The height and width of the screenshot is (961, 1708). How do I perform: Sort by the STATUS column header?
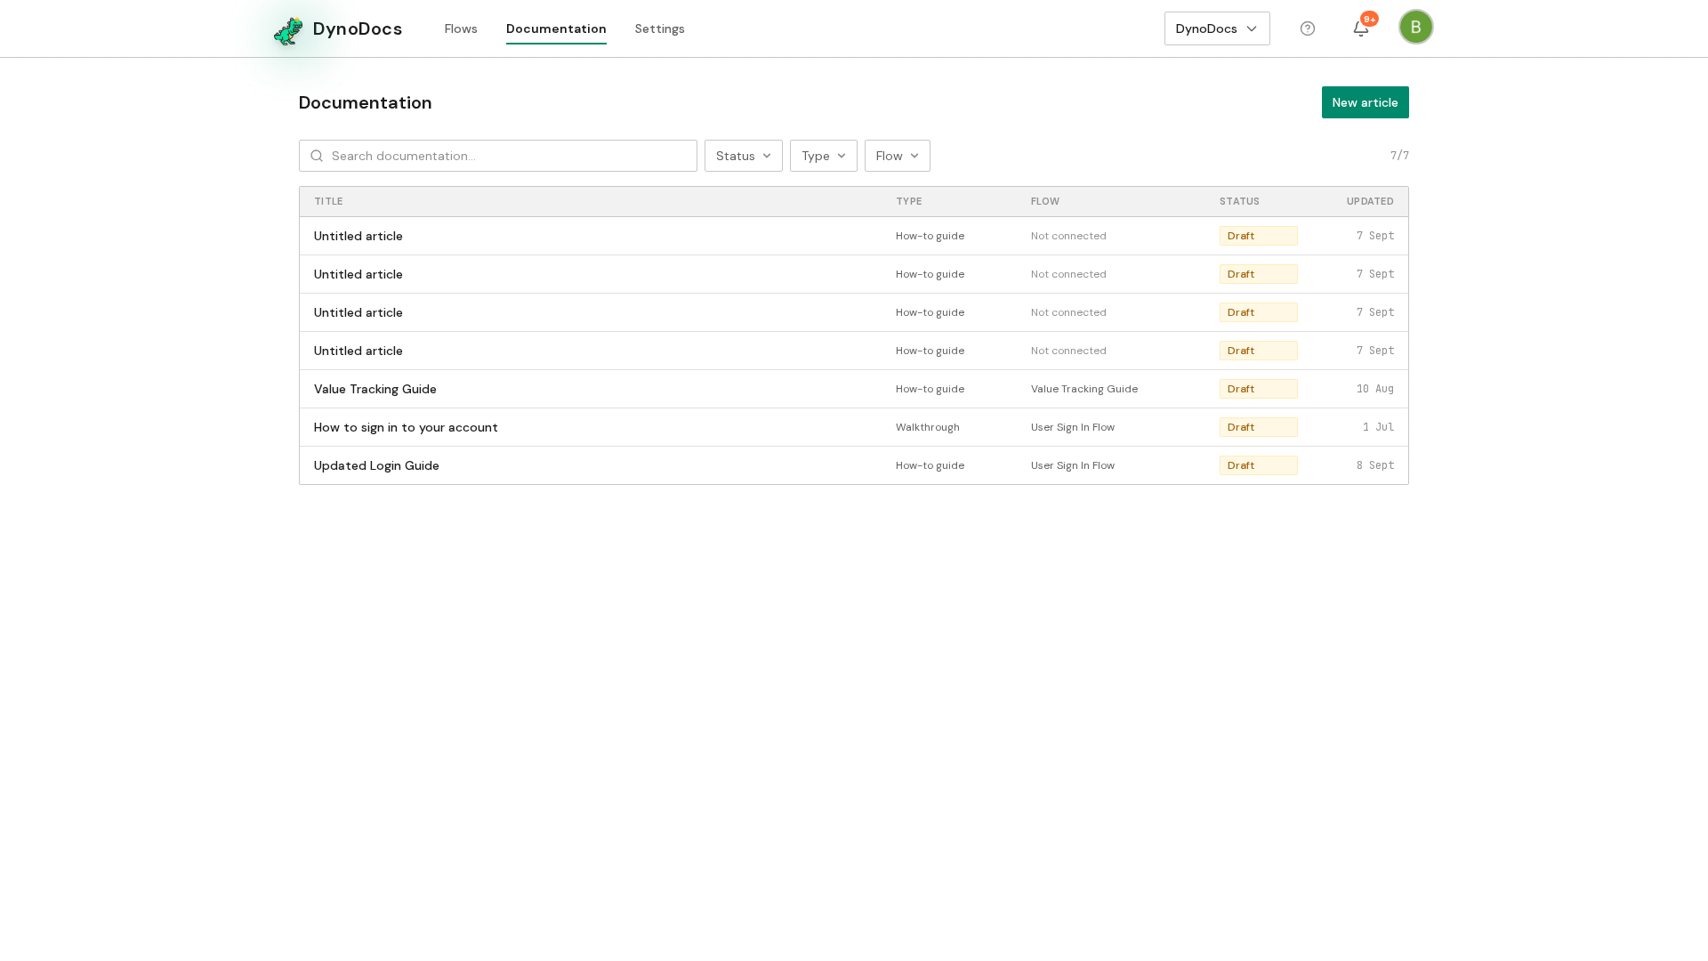1239,201
